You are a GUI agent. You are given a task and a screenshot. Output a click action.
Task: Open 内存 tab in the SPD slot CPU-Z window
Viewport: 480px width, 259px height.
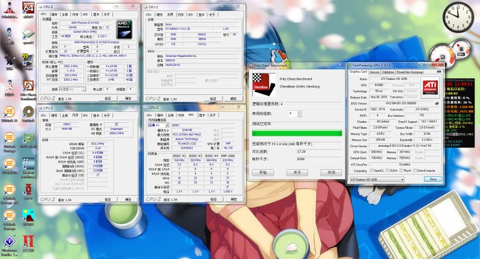pyautogui.click(x=181, y=115)
